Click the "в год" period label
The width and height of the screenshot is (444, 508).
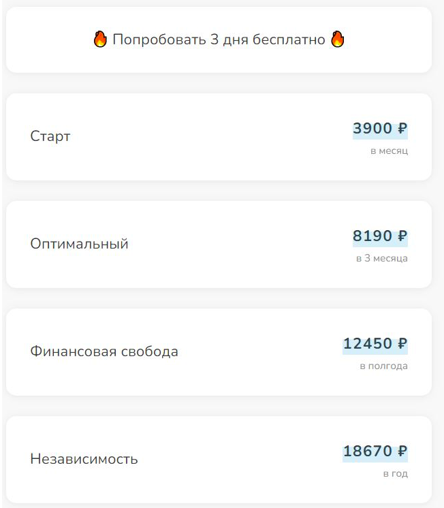tap(395, 474)
